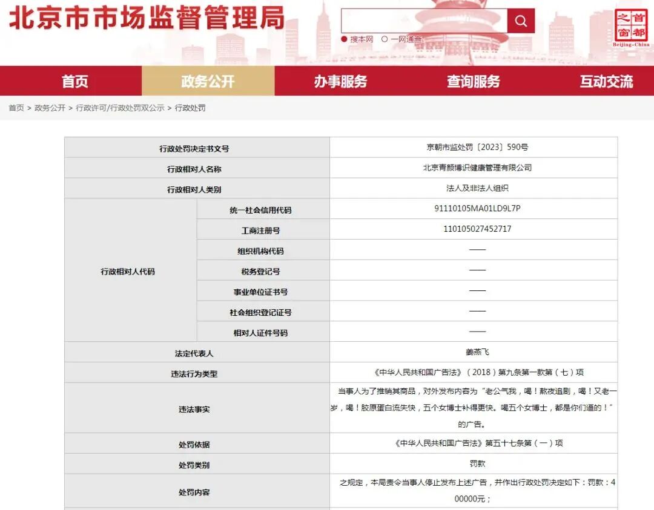Screen dimensions: 654x510
Task: Click the 处罚类别 label cell
Action: click(197, 464)
